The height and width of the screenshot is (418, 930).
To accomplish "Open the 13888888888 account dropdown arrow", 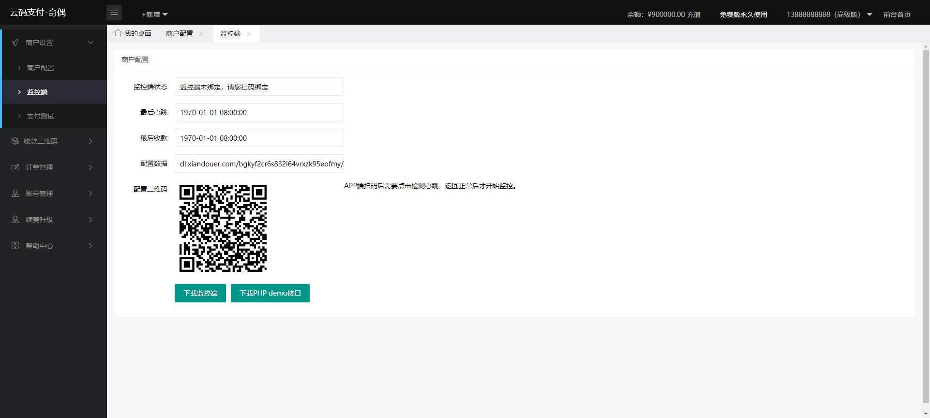I will (x=870, y=15).
